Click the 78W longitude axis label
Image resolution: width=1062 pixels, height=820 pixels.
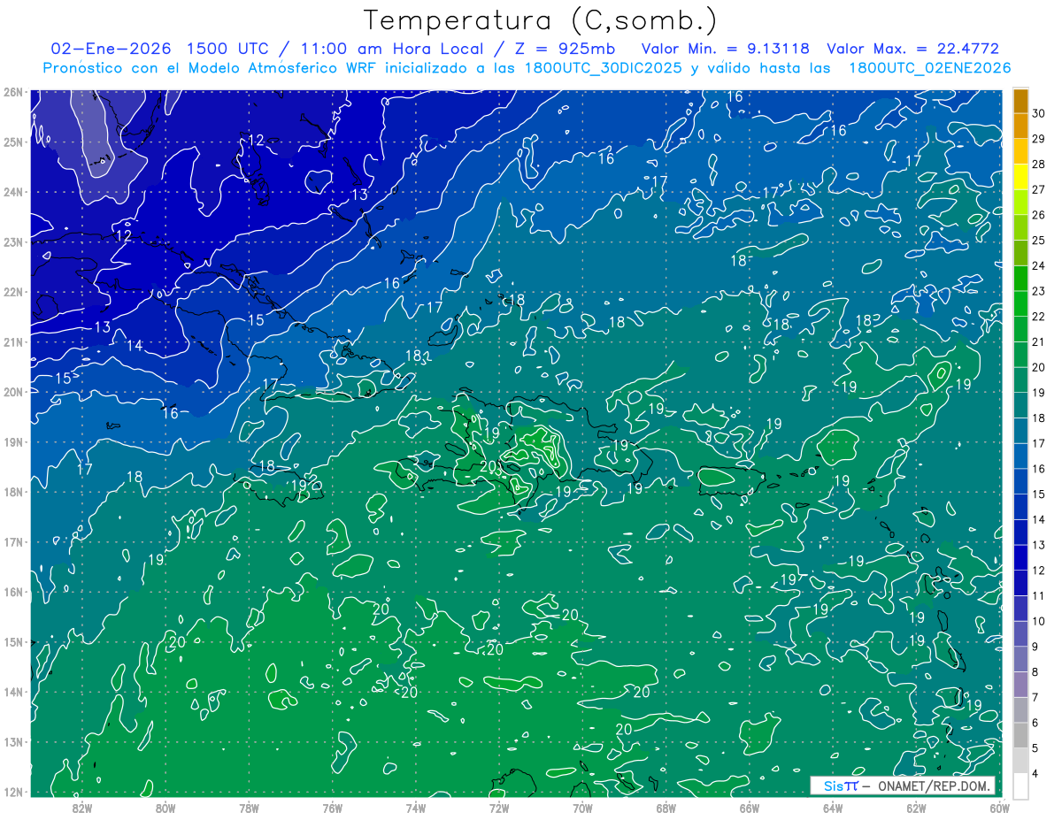249,807
